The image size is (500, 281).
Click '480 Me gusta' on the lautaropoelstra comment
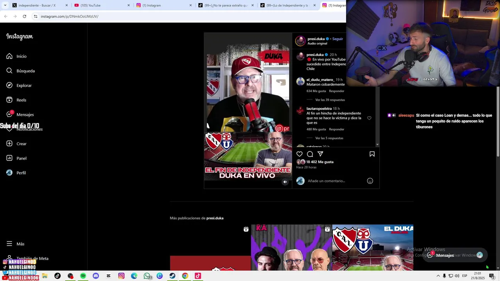tap(316, 129)
